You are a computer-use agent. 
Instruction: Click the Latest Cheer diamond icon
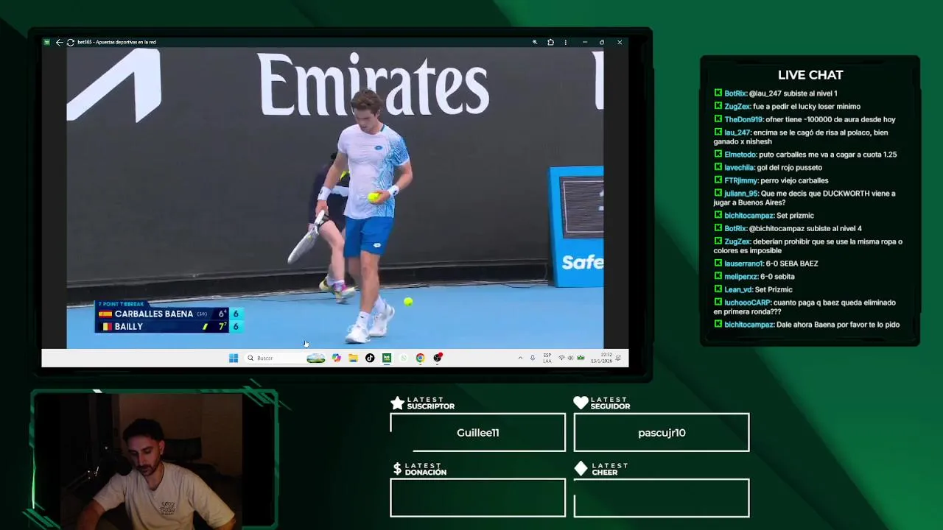(581, 469)
